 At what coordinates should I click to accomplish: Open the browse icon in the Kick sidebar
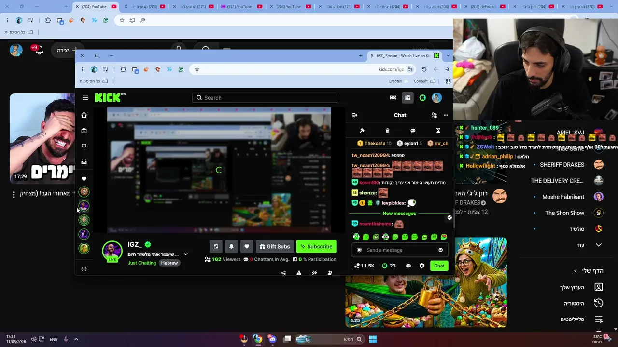pos(84,131)
